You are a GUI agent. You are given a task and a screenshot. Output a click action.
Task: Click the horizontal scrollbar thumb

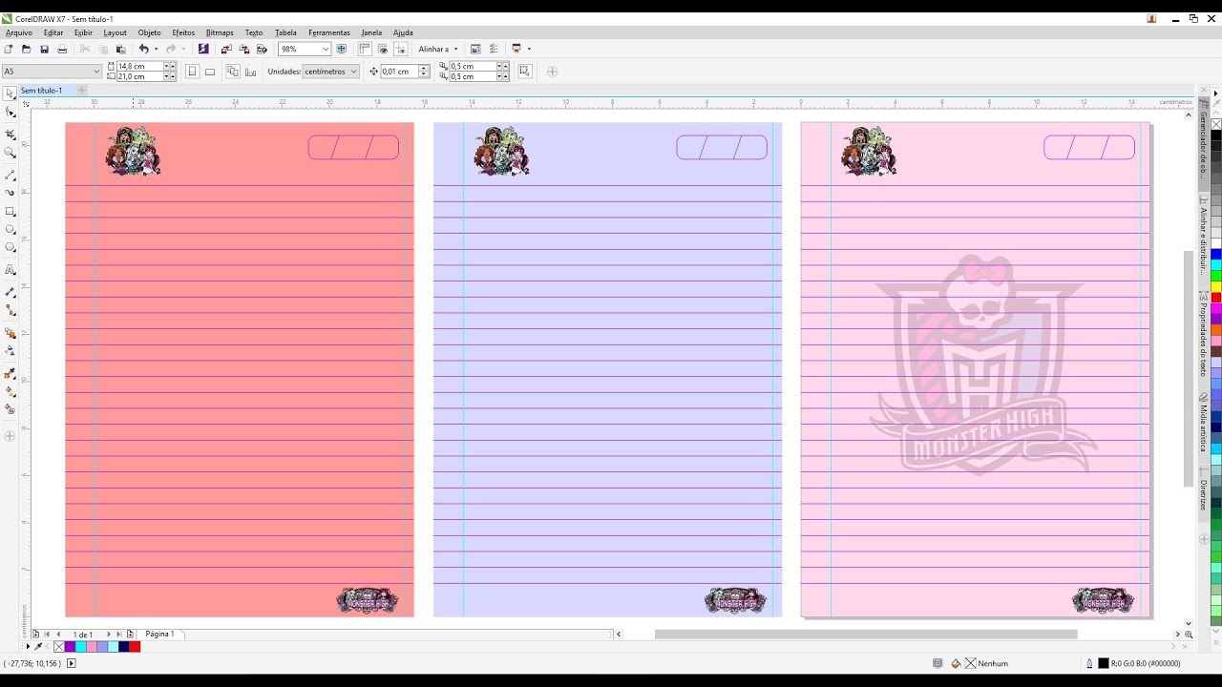[x=866, y=634]
